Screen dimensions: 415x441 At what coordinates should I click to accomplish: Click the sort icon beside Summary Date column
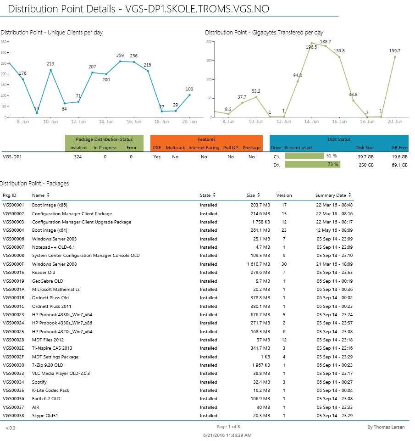pos(350,195)
